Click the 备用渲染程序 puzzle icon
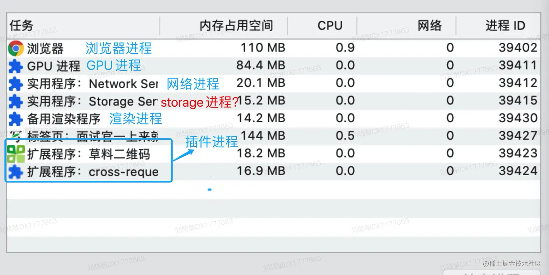The height and width of the screenshot is (275, 549). [16, 119]
